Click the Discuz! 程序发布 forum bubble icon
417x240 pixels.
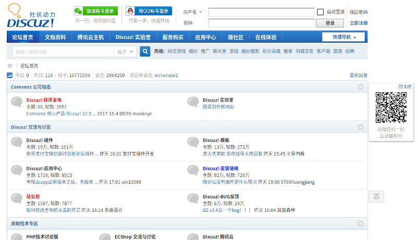tap(17, 102)
